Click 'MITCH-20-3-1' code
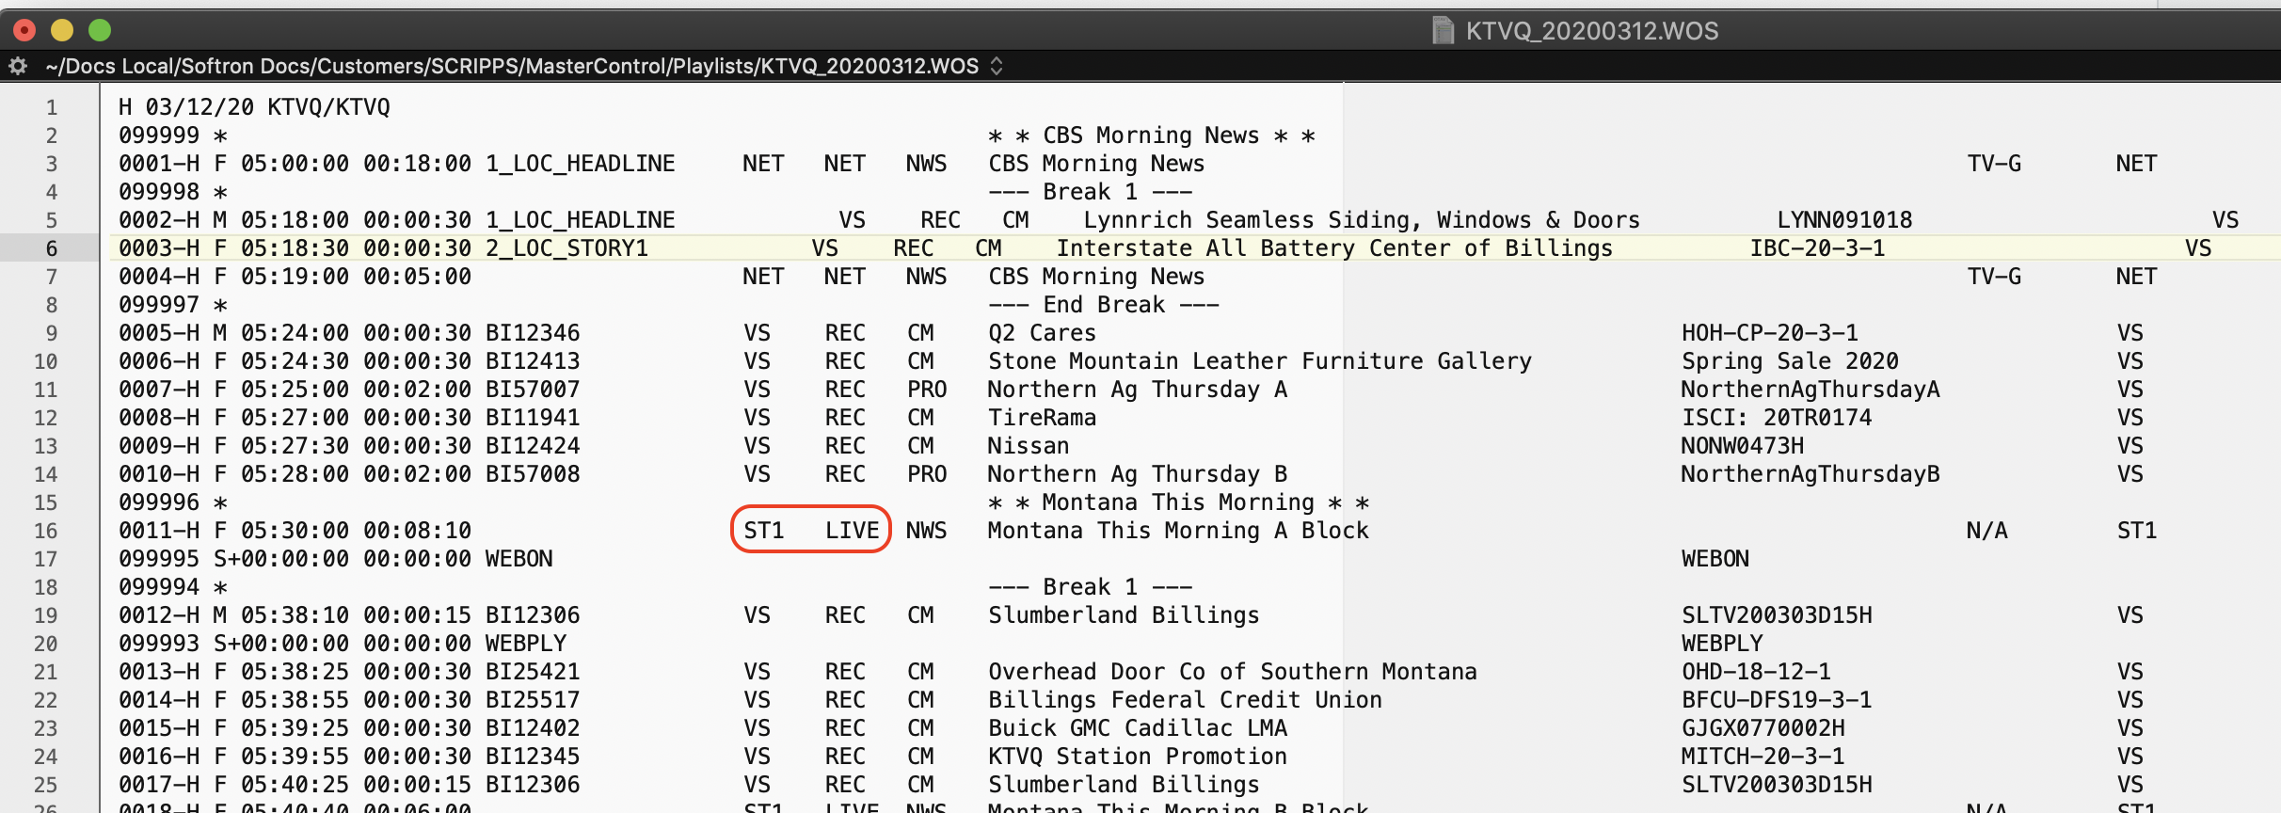This screenshot has height=813, width=2281. (x=1763, y=757)
